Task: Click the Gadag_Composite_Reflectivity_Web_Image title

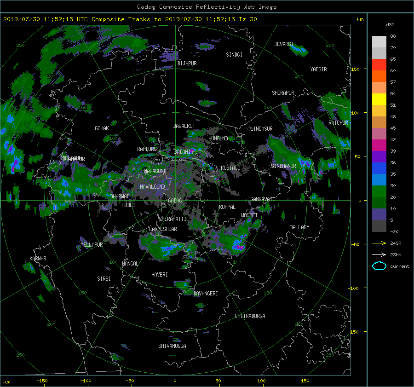Action: (x=207, y=7)
